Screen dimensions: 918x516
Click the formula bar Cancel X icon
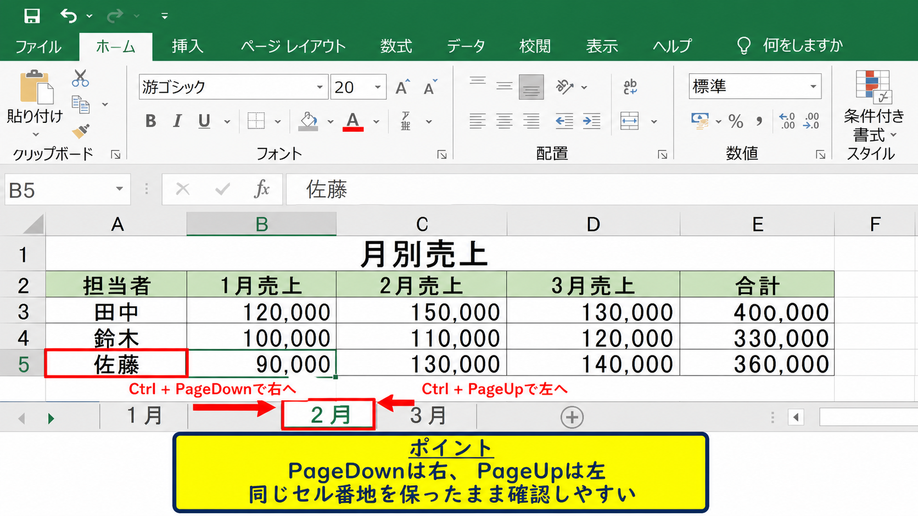click(x=183, y=190)
